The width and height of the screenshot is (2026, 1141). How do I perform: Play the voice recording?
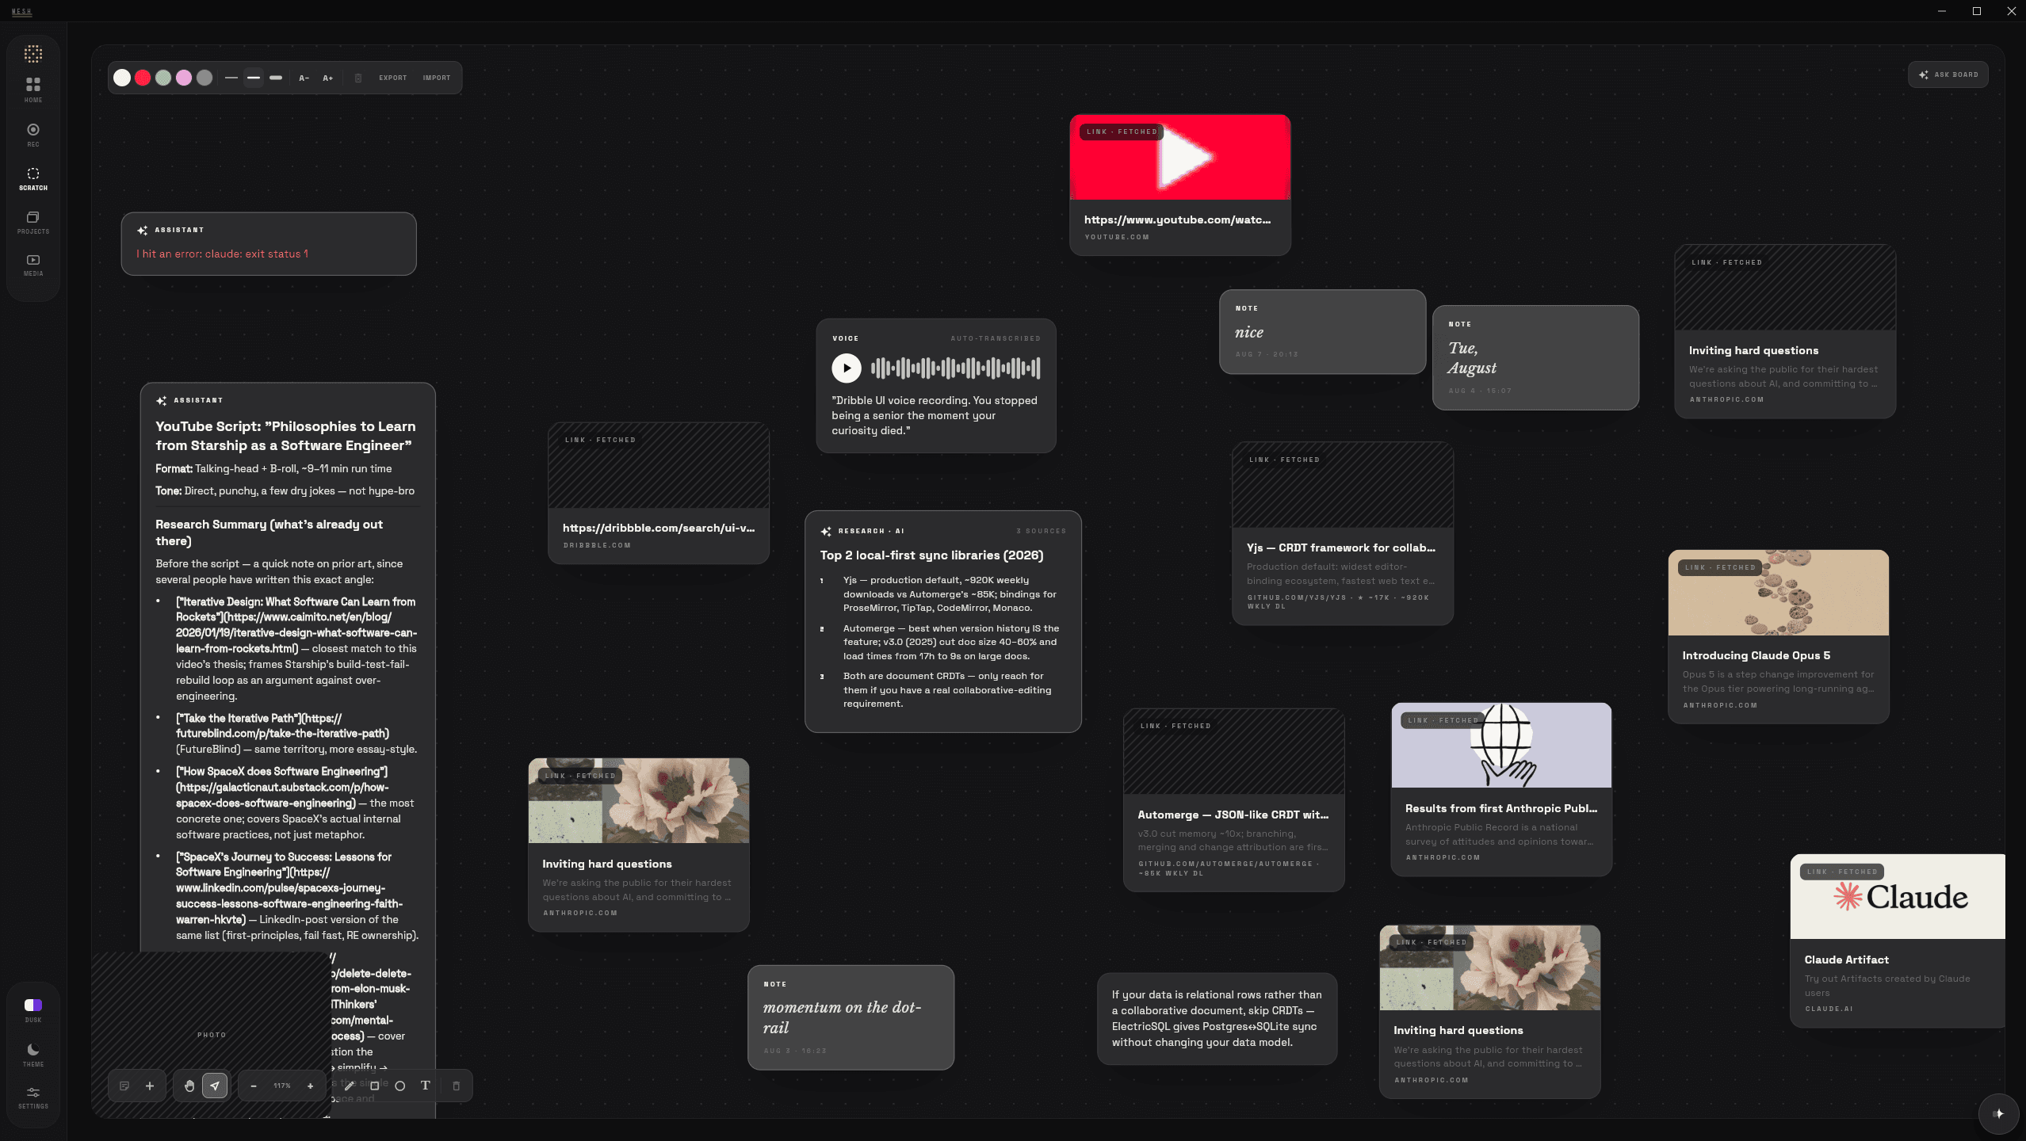(x=847, y=368)
